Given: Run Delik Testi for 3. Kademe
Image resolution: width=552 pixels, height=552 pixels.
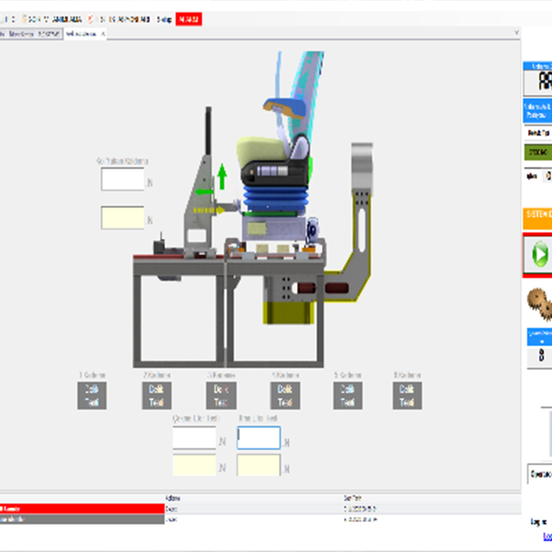Looking at the screenshot, I should click(221, 395).
